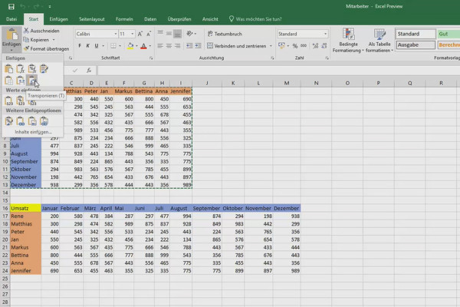Viewport: 460px width, 307px height.
Task: Click the red font color A
Action: (144, 46)
